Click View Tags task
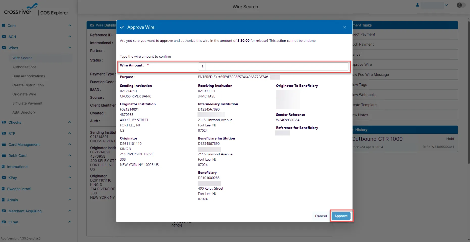 coord(405,85)
